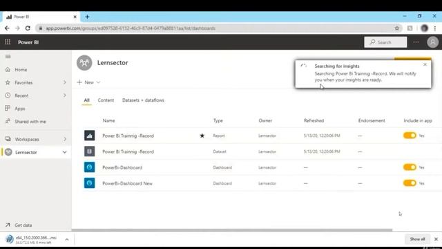Click the Get data link
The image size is (442, 249).
[23, 225]
